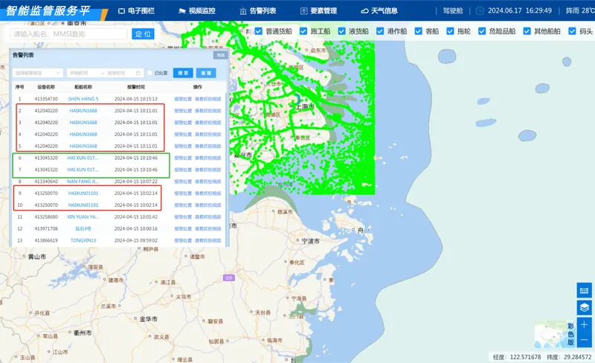Image resolution: width=595 pixels, height=363 pixels.
Task: Open the 天气信息 menu
Action: pos(379,11)
